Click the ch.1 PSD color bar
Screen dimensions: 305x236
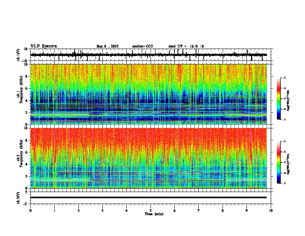click(279, 99)
